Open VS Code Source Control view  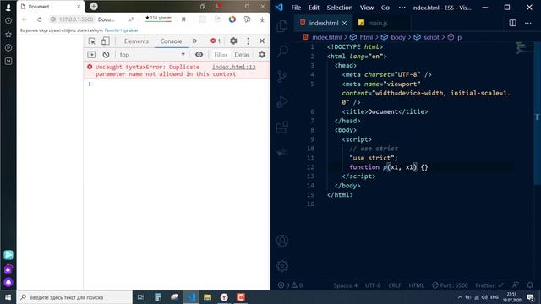pyautogui.click(x=282, y=76)
